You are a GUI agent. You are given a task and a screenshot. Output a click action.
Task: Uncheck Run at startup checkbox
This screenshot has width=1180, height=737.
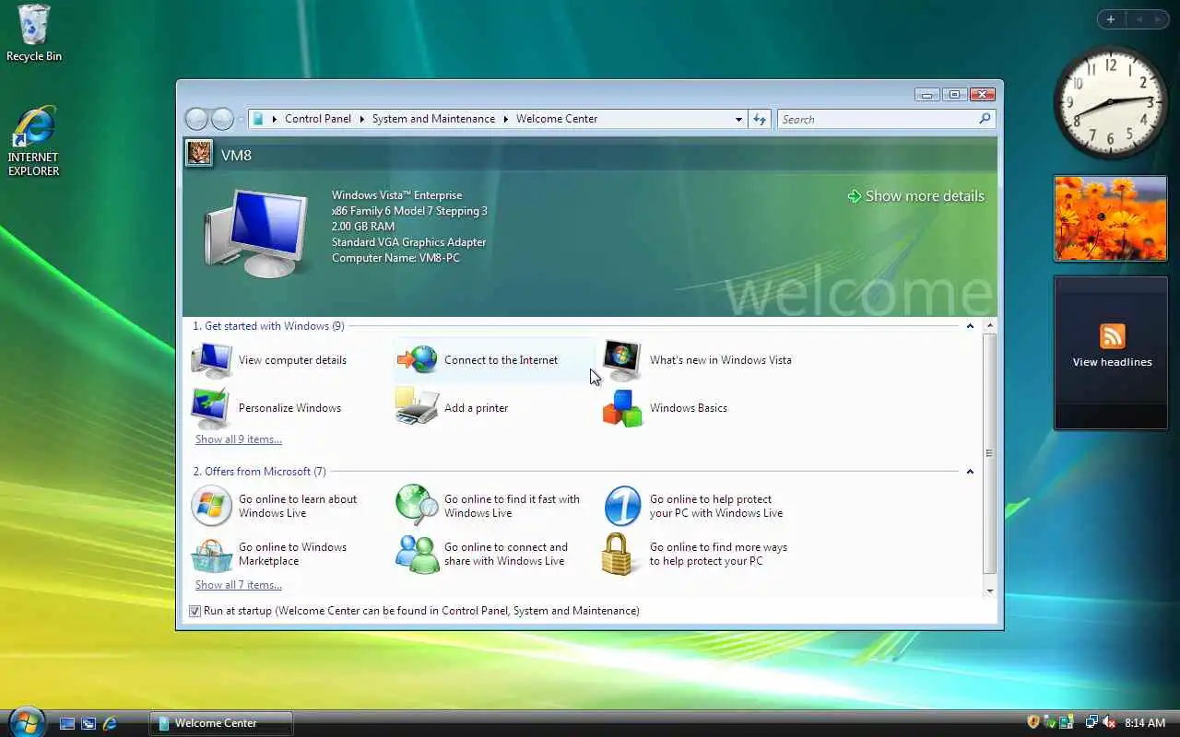point(195,611)
